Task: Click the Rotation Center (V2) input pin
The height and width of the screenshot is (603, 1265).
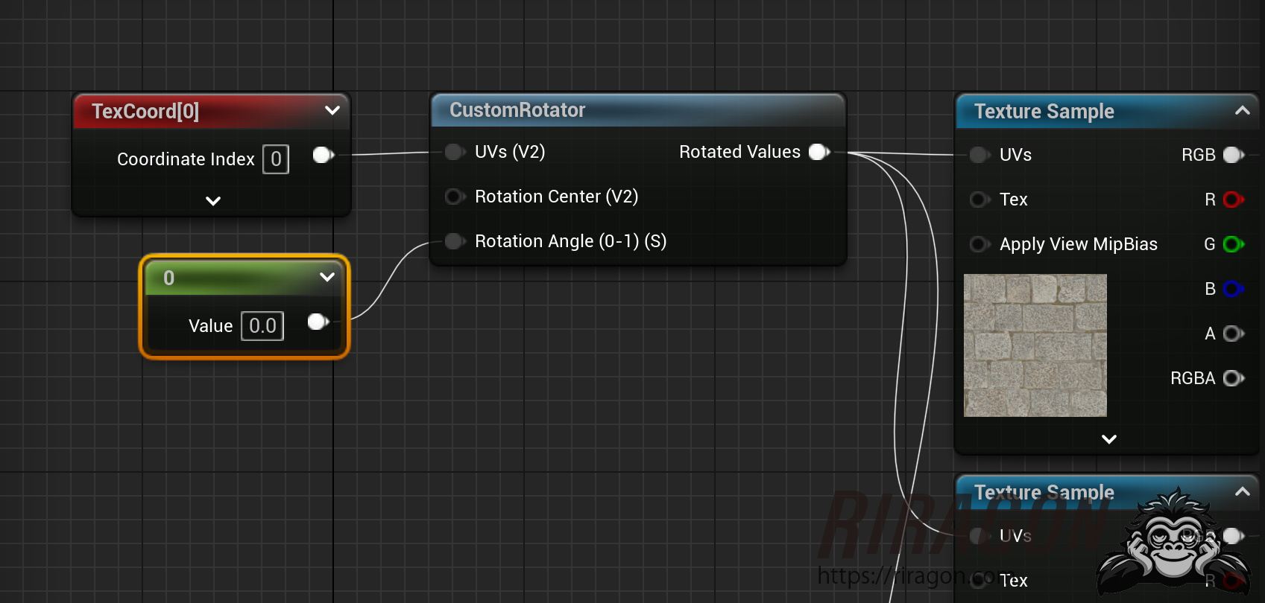Action: (454, 197)
